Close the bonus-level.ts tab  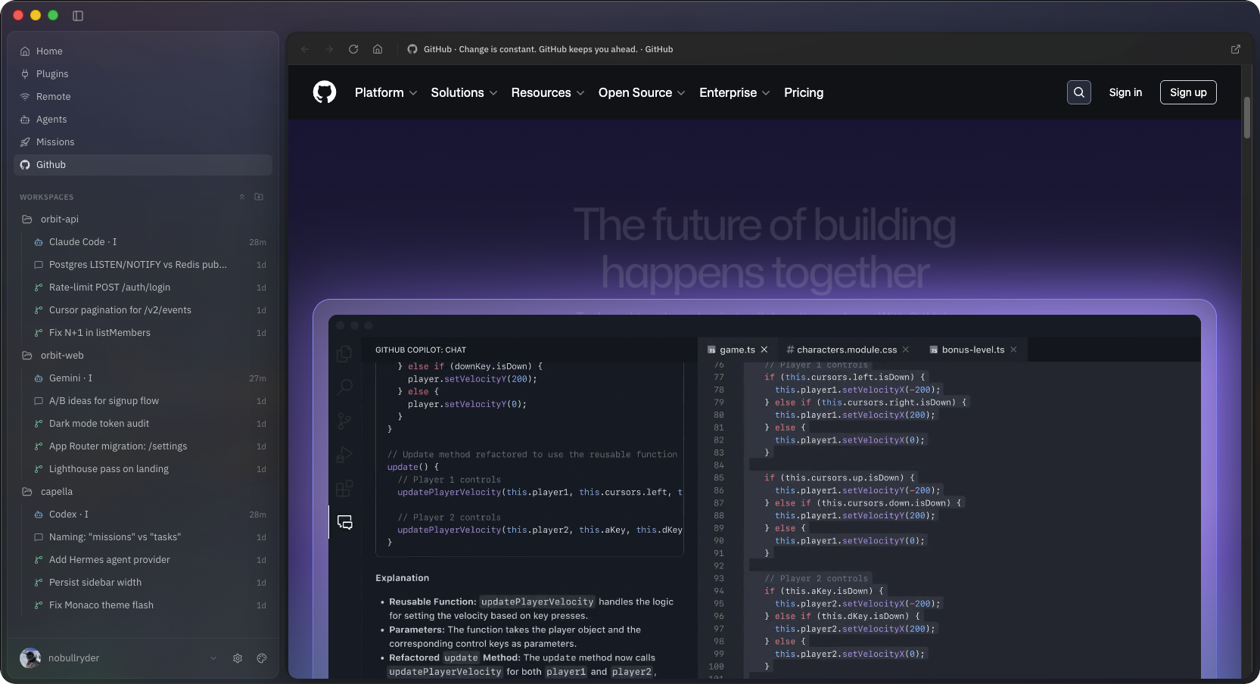pos(1013,350)
